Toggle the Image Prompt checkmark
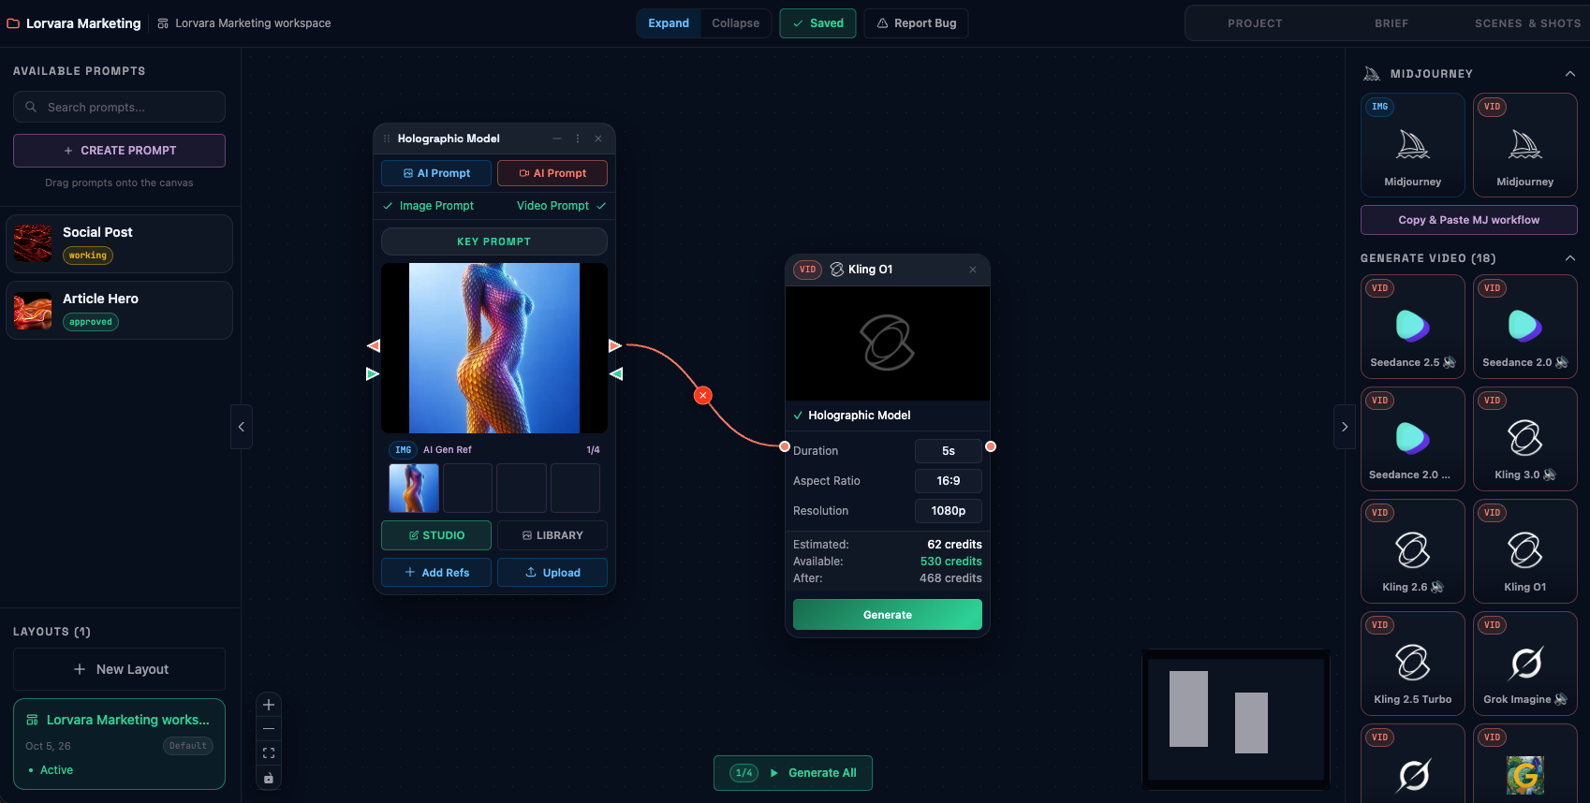The image size is (1590, 803). coord(388,206)
